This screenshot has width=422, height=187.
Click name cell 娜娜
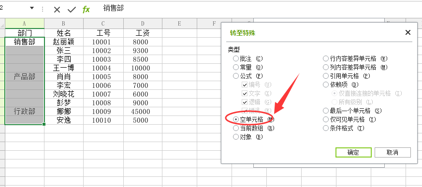[64, 112]
